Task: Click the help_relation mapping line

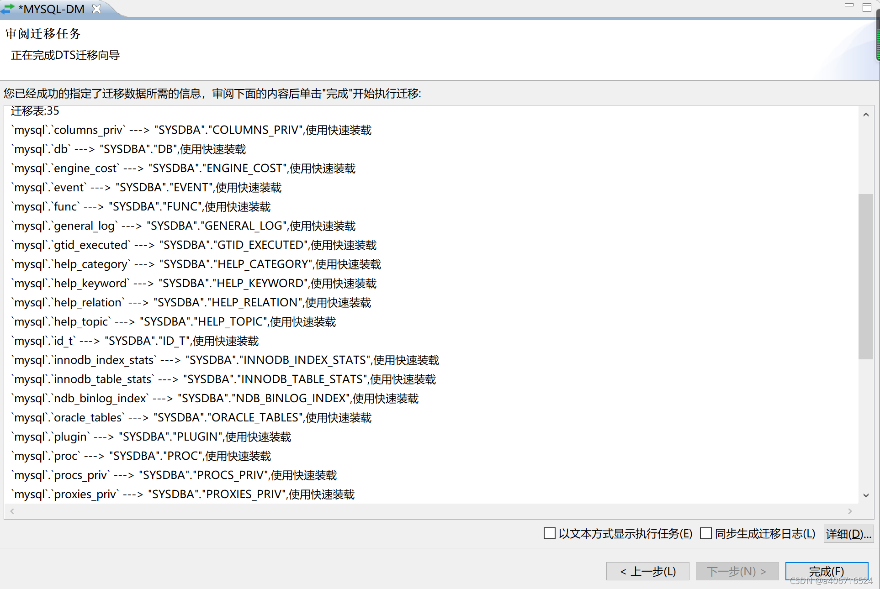Action: pyautogui.click(x=191, y=303)
